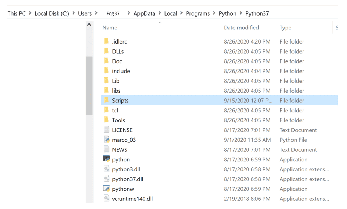Click the .idlerc folder icon

coord(107,41)
